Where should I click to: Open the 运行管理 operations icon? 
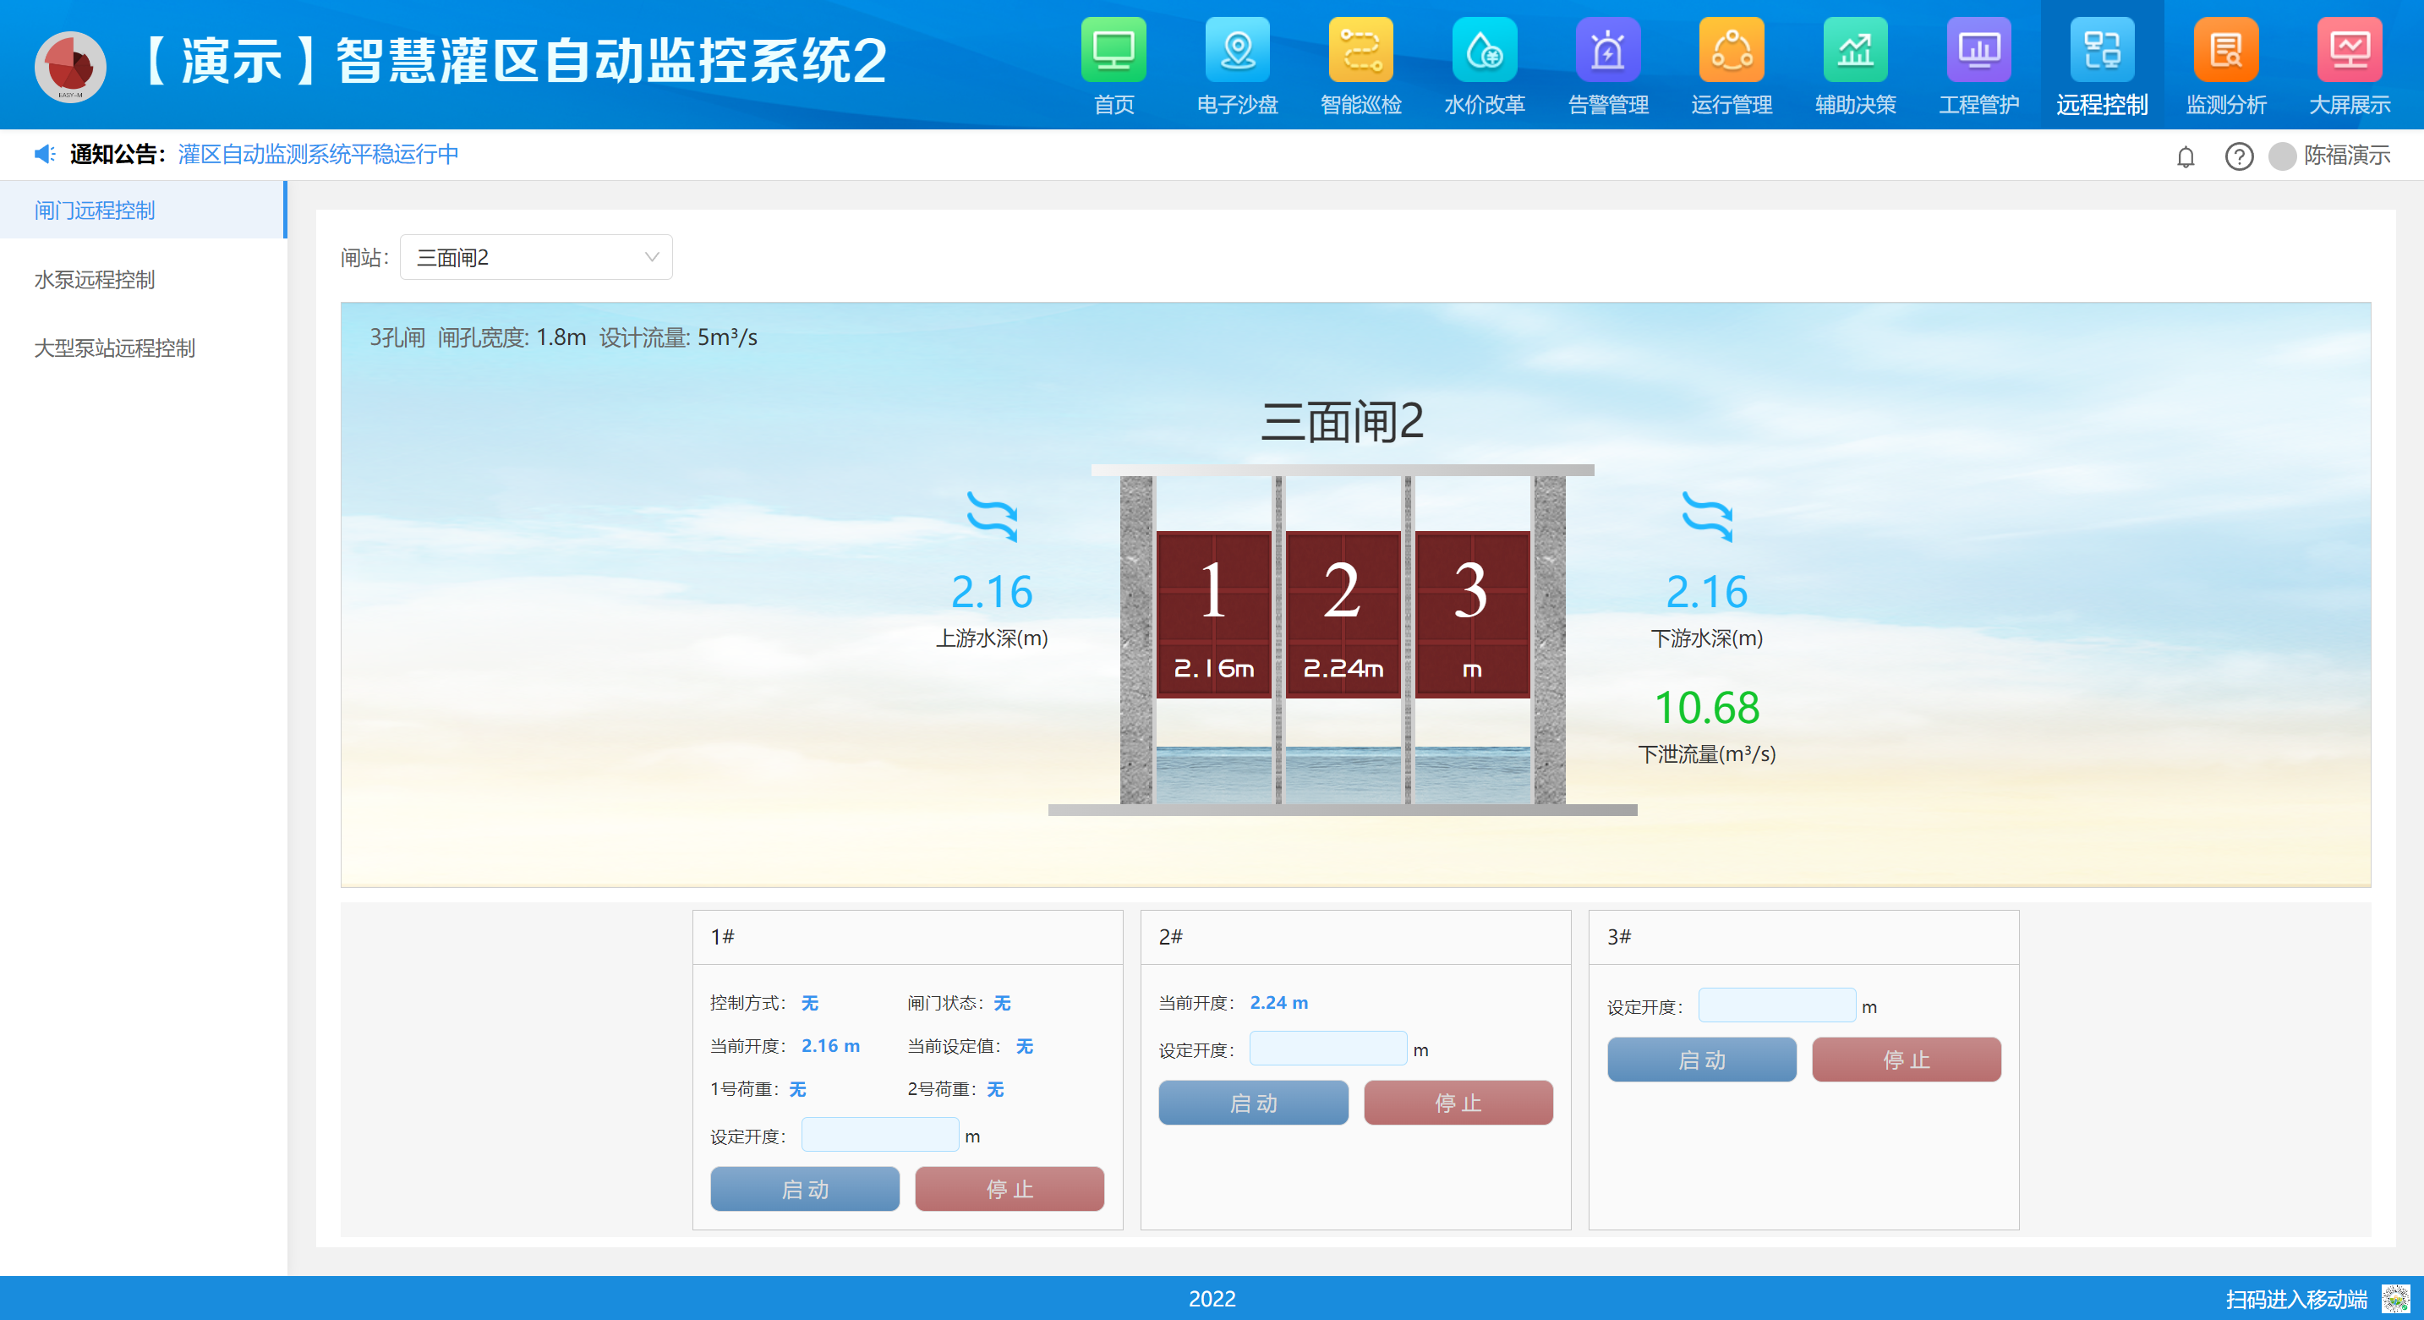(1732, 50)
